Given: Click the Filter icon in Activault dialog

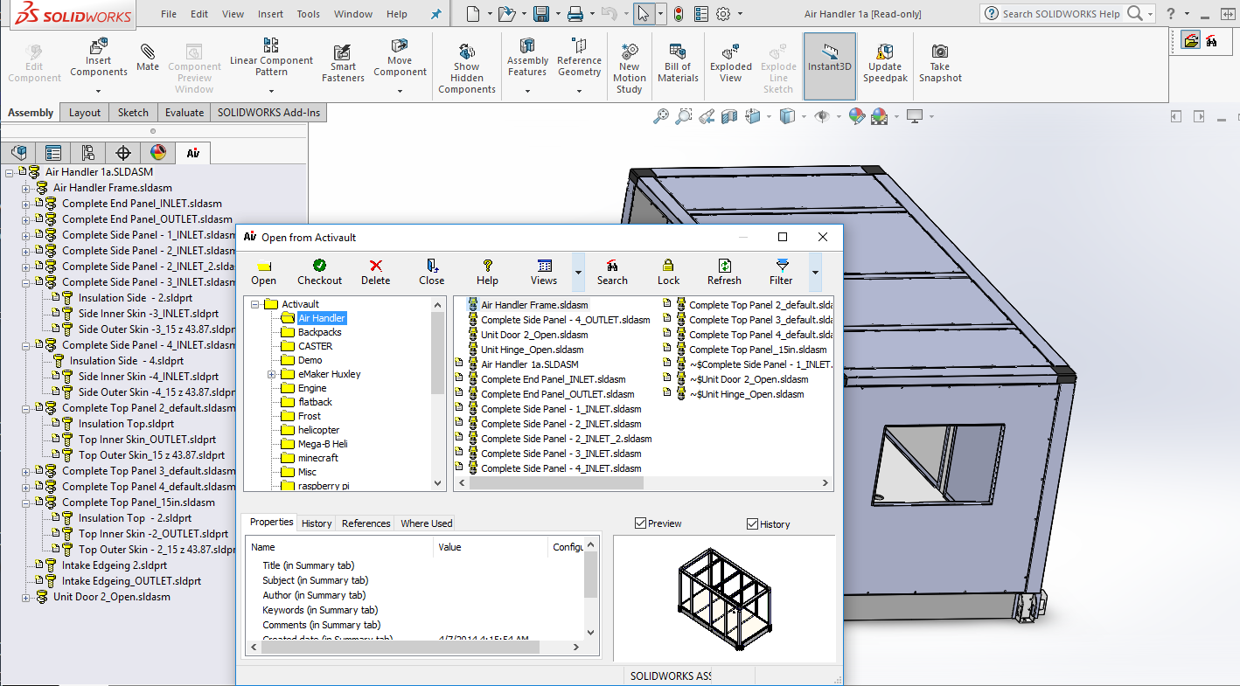Looking at the screenshot, I should (x=781, y=272).
